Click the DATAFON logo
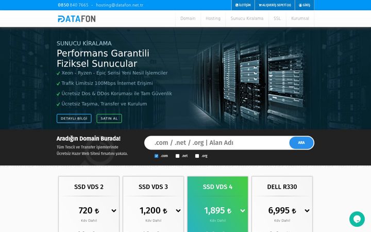Image resolution: width=371 pixels, height=232 pixels. point(77,19)
